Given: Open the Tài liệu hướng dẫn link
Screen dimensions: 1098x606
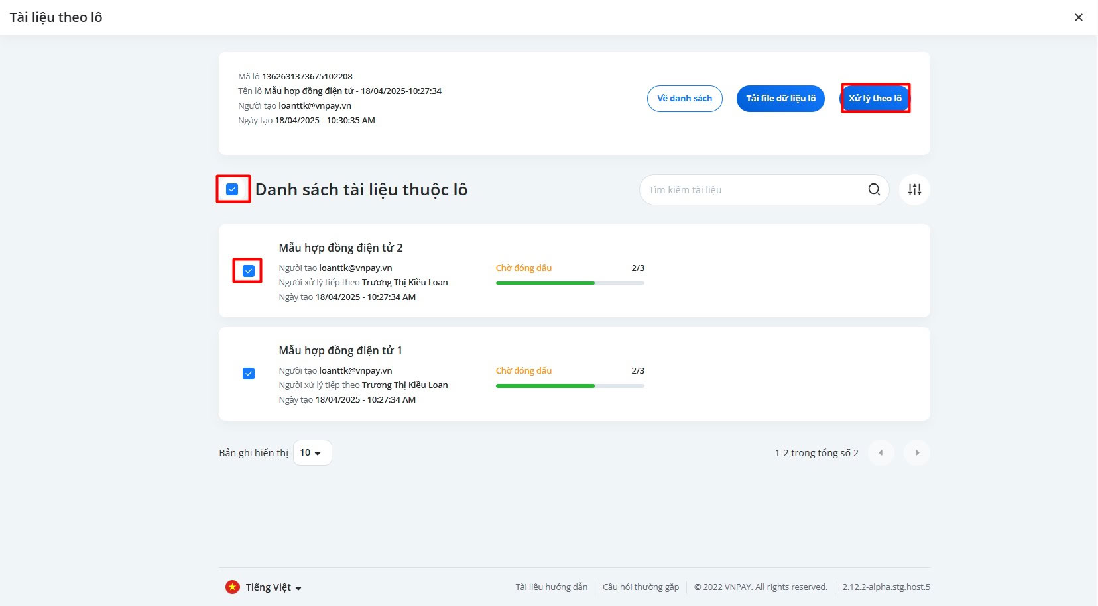Looking at the screenshot, I should click(551, 587).
